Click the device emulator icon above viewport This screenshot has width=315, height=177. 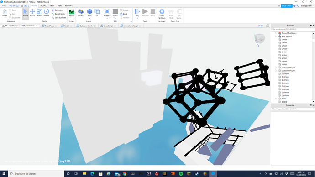pos(268,26)
